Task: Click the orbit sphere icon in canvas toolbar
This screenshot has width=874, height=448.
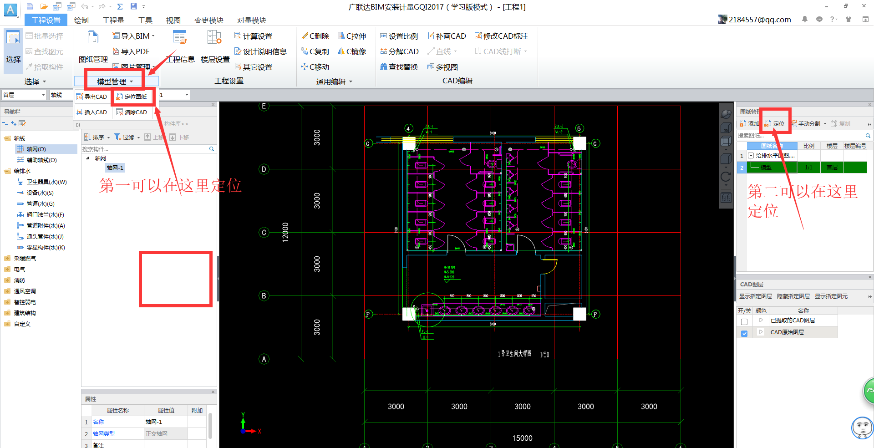Action: tap(726, 114)
